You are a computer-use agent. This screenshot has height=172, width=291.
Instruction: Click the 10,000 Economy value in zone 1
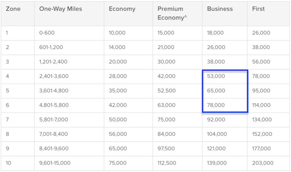coord(117,33)
